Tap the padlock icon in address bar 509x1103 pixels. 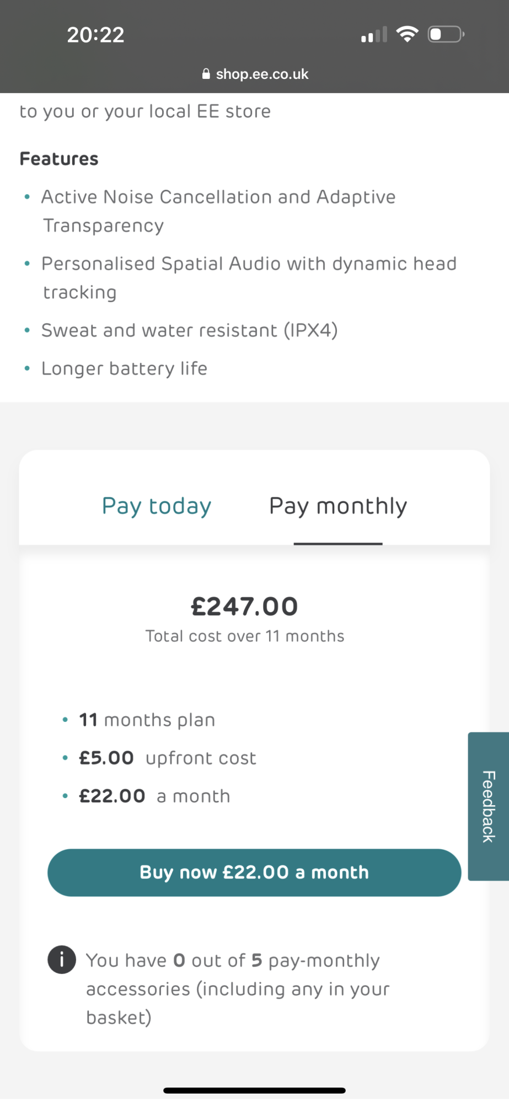[x=206, y=74]
